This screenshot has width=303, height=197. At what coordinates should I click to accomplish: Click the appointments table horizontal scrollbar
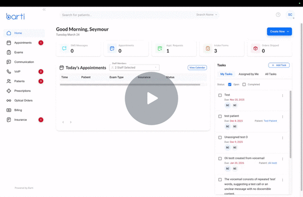click(130, 85)
